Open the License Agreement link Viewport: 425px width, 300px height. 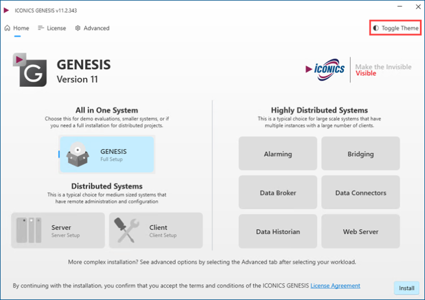pyautogui.click(x=335, y=286)
